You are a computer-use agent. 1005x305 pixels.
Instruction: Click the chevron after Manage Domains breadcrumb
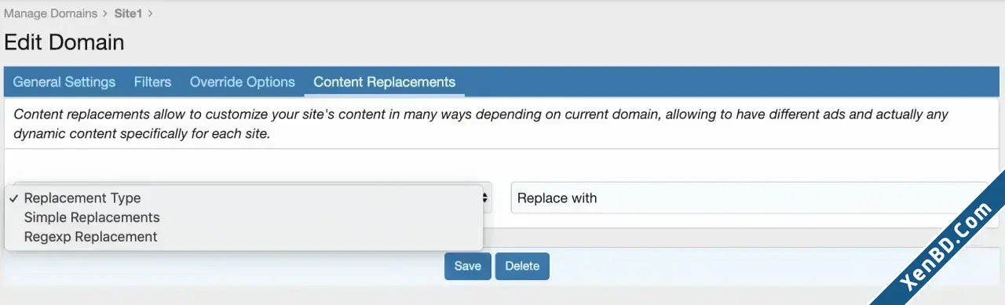tap(104, 13)
